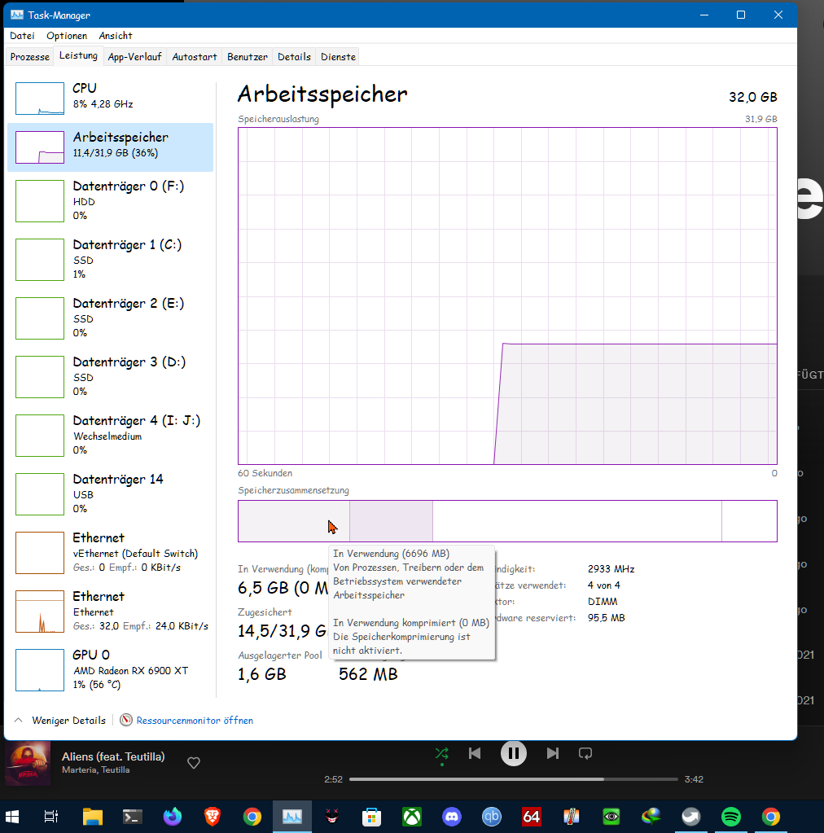
Task: Click the Task-Manager title bar icon
Action: (x=17, y=15)
